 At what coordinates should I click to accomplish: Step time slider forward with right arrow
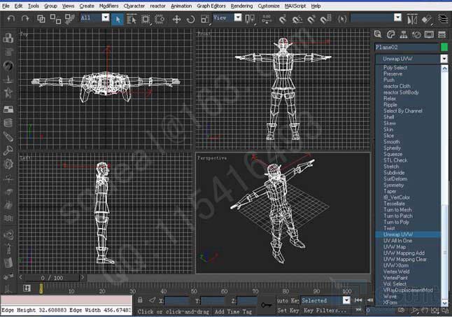click(x=83, y=277)
